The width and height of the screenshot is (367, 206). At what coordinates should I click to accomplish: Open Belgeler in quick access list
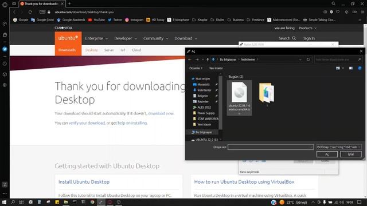coord(202,96)
